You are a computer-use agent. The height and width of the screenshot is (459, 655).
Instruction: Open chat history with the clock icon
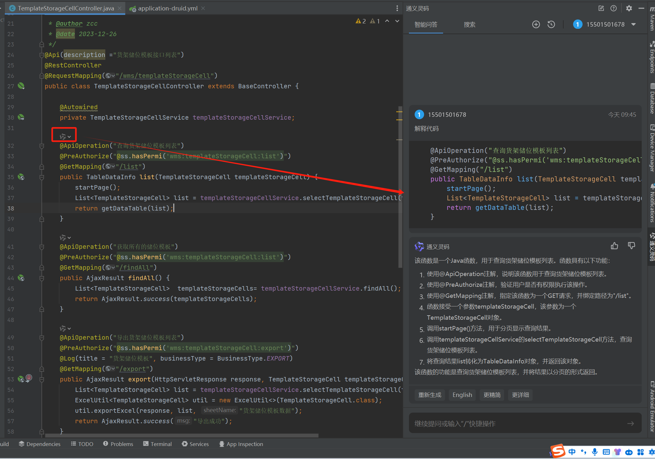coord(551,24)
